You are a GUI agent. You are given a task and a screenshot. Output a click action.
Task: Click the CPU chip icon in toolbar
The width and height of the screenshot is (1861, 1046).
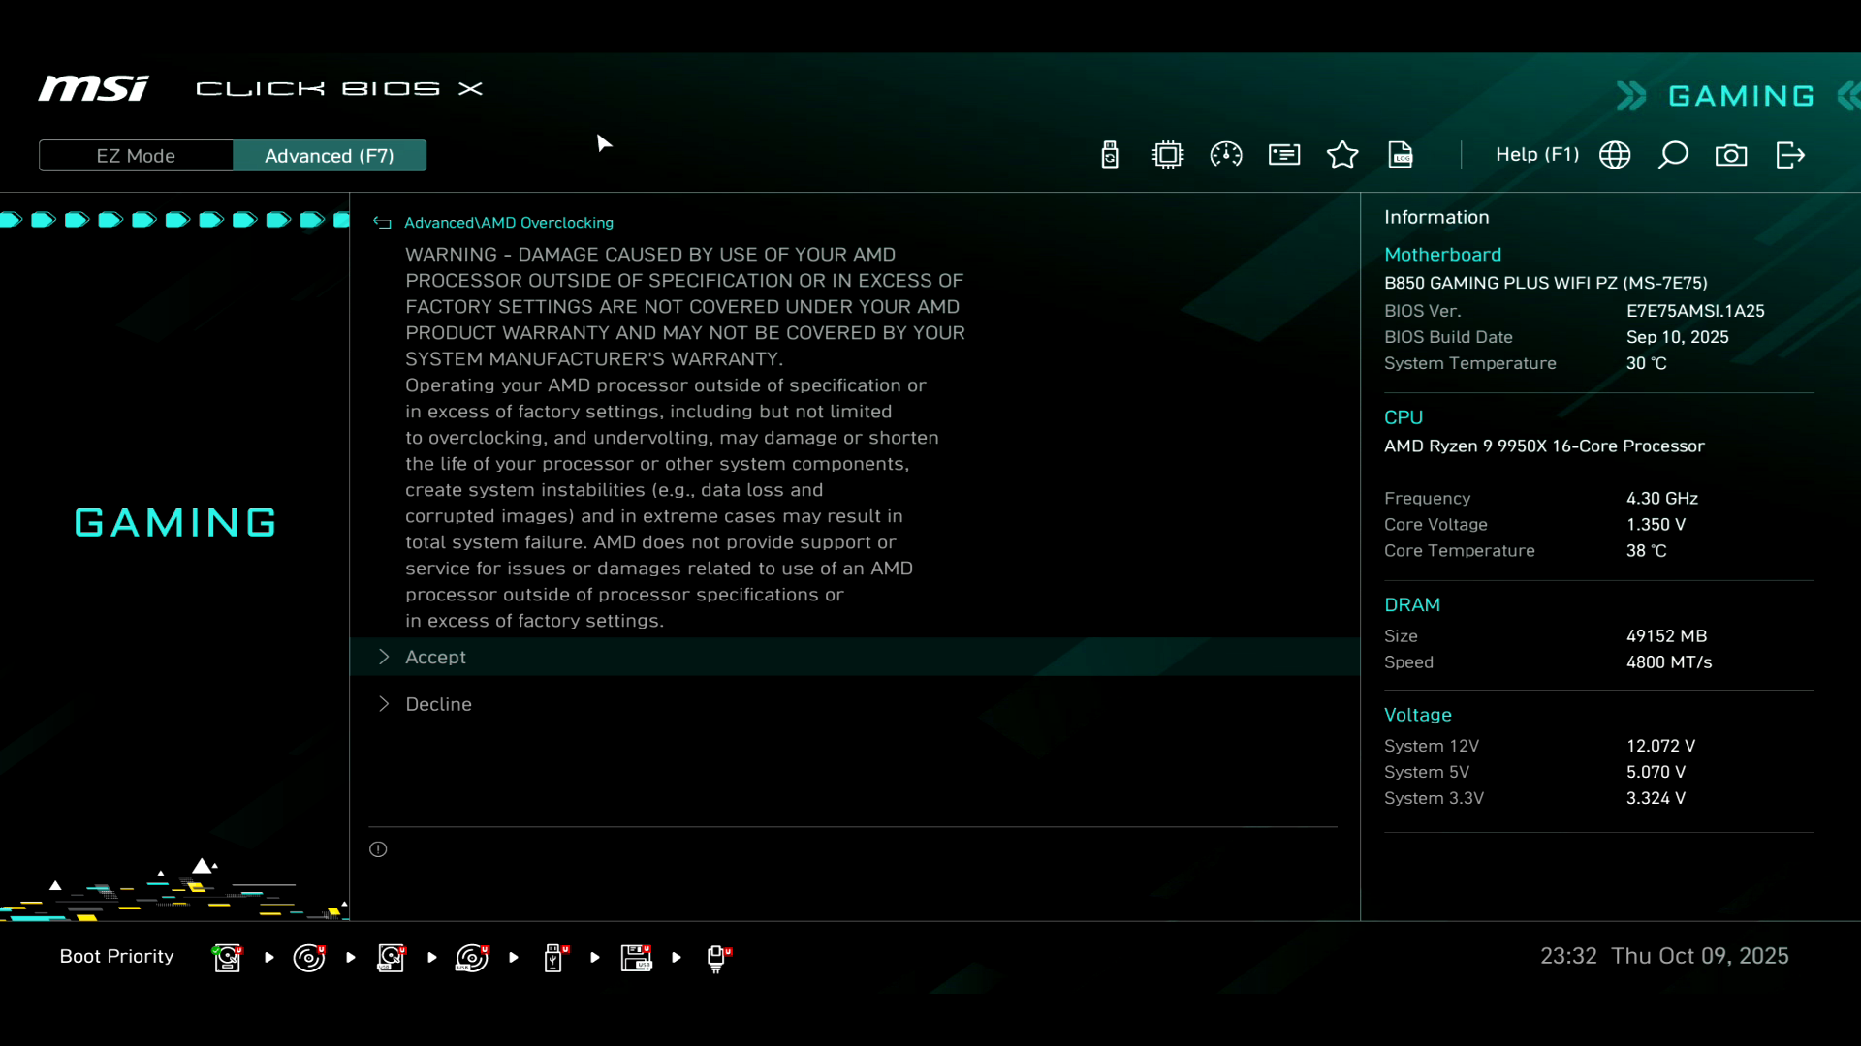[x=1168, y=155]
